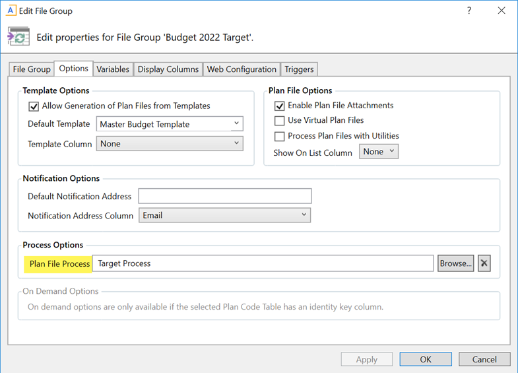Uncheck Allow Generation of Plan Files from Templates
Viewport: 518px width, 373px height.
pyautogui.click(x=34, y=106)
